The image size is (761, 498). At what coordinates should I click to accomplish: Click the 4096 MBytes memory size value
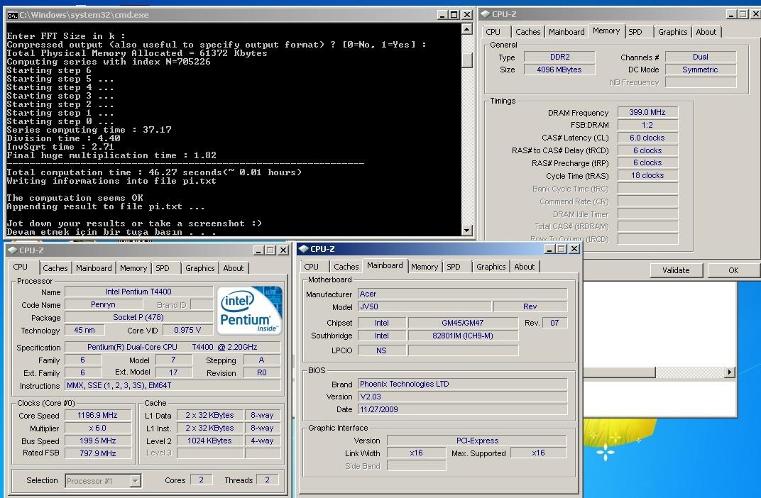click(559, 70)
